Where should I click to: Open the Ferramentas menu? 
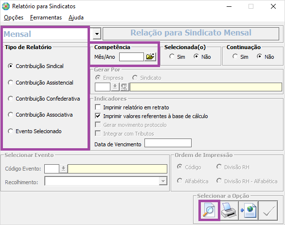46,17
